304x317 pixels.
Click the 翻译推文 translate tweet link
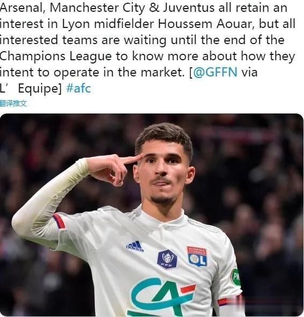[x=13, y=103]
